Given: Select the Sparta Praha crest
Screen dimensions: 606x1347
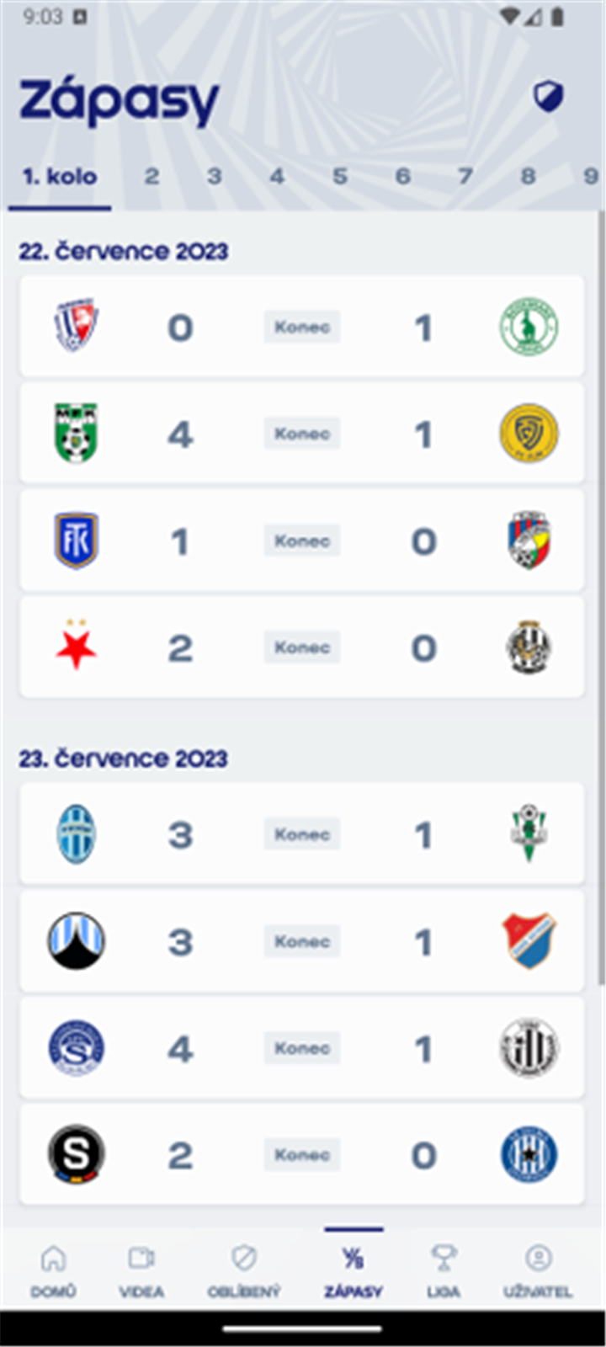Looking at the screenshot, I should [x=76, y=1154].
